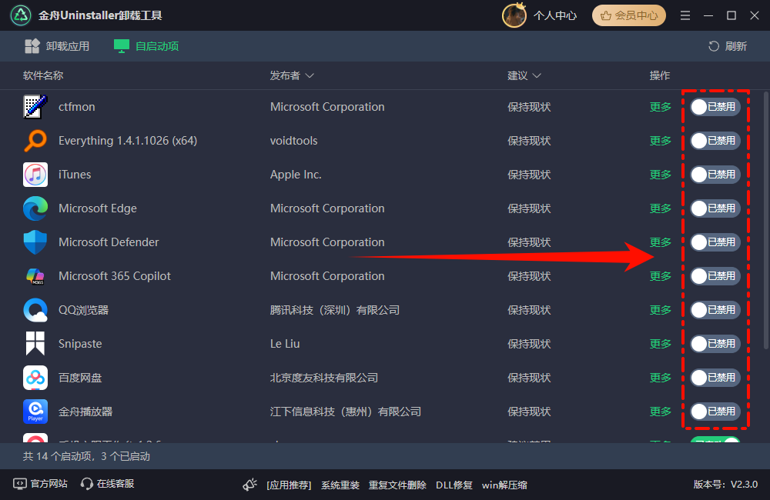Click 刷新 to refresh the startup list
Image resolution: width=770 pixels, height=500 pixels.
click(x=727, y=46)
